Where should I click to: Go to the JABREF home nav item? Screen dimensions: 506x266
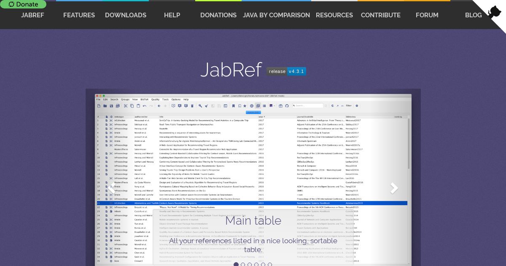click(32, 15)
